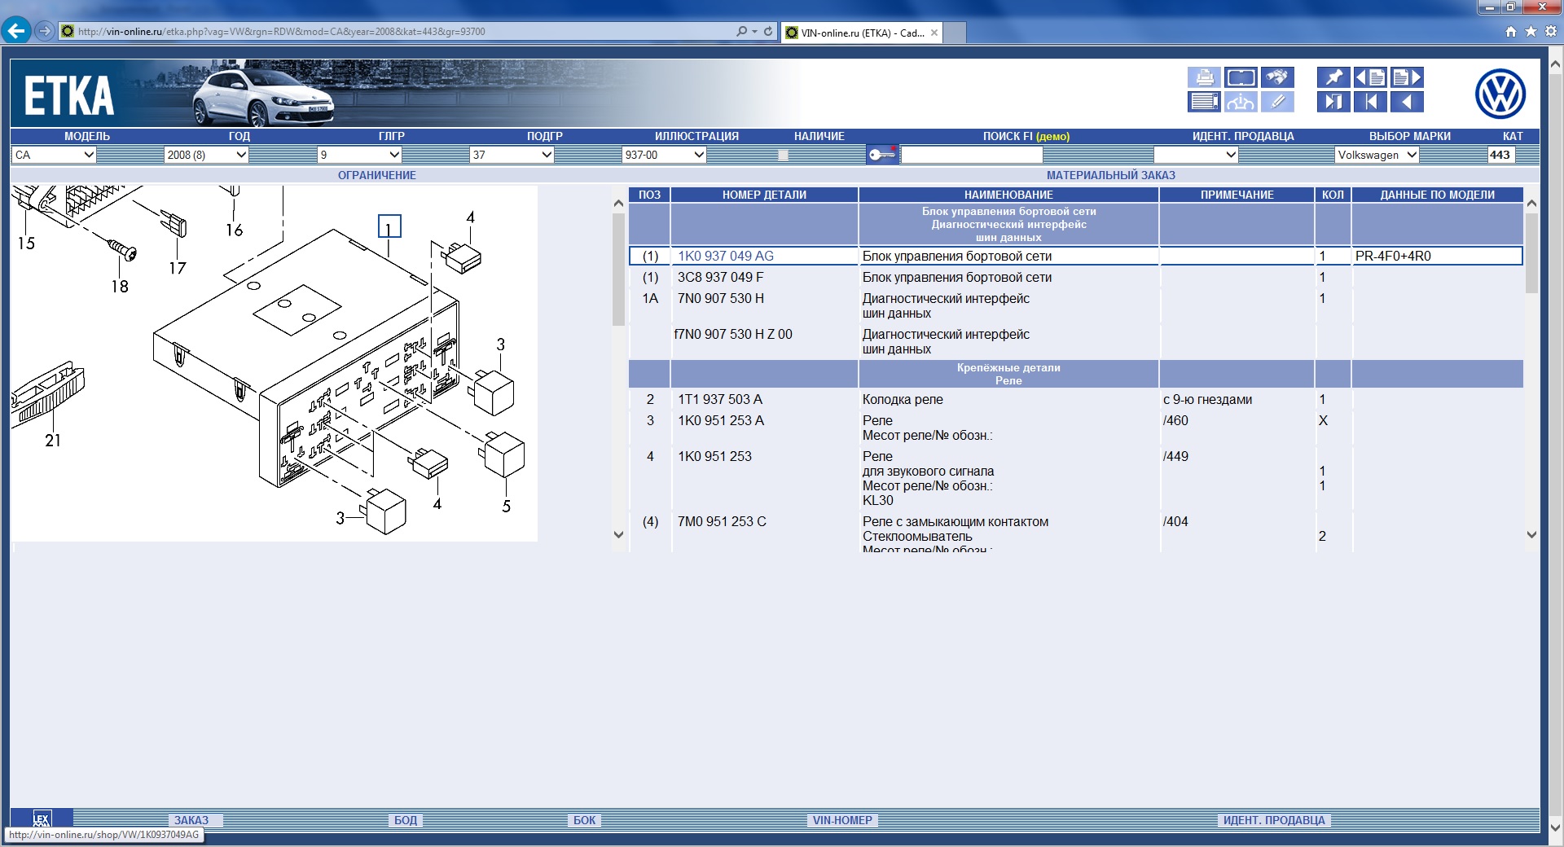The height and width of the screenshot is (847, 1564).
Task: Click the НОМЕР ДЕТАЛИ column header
Action: click(x=764, y=195)
